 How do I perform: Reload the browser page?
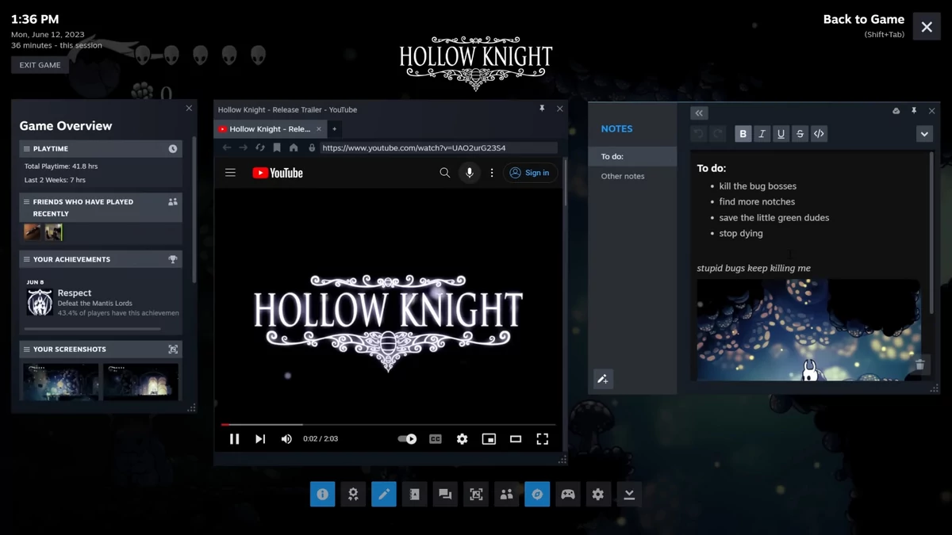pyautogui.click(x=260, y=147)
